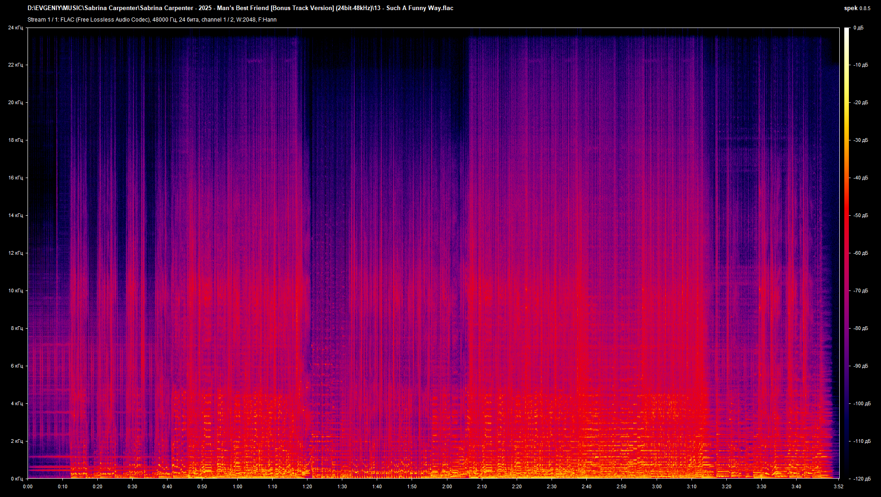
Task: Click the 12 кГц frequency marking
Action: (17, 252)
